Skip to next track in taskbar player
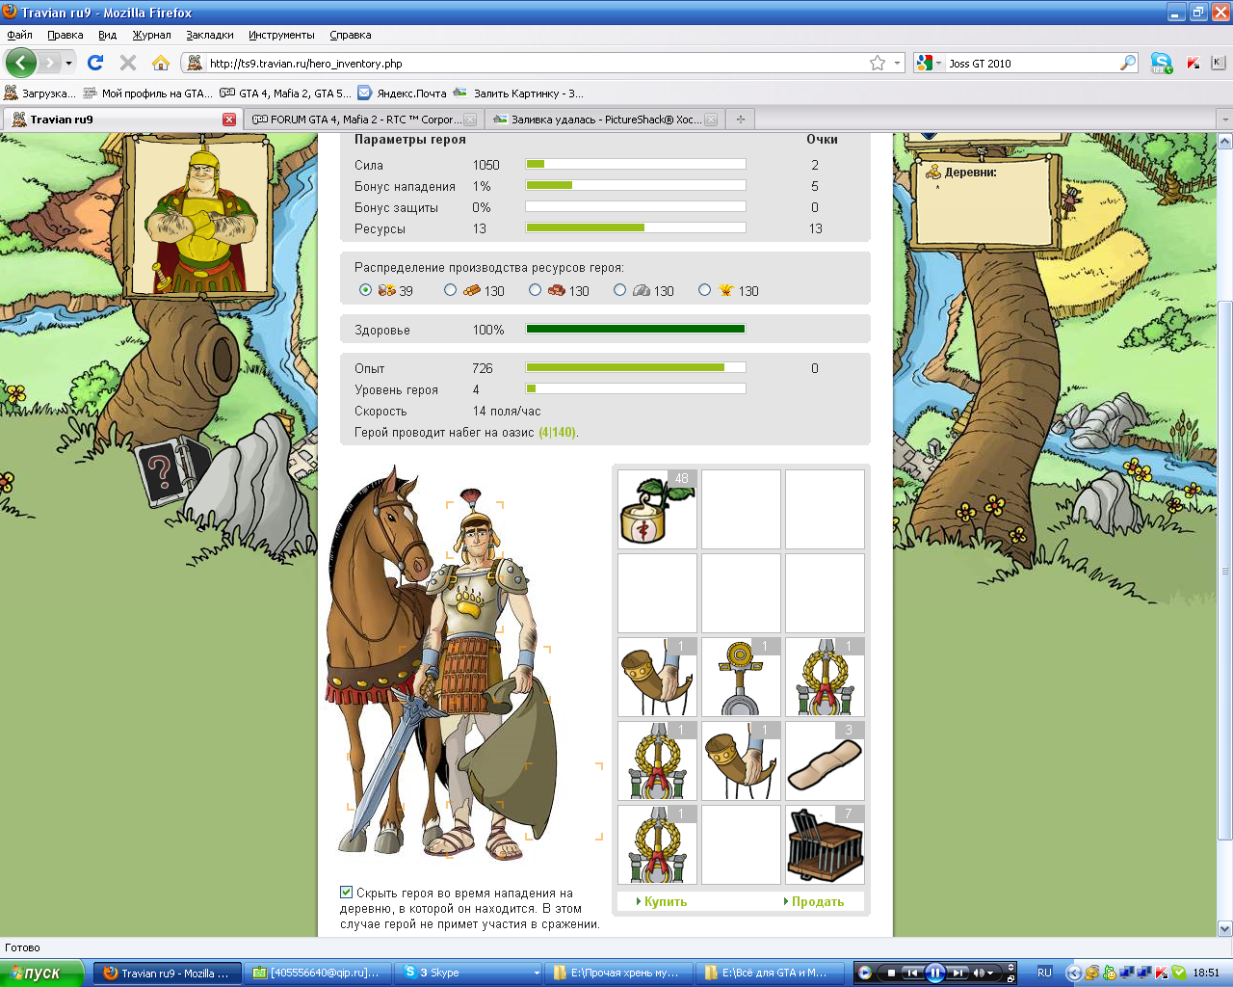Image resolution: width=1233 pixels, height=987 pixels. point(958,973)
